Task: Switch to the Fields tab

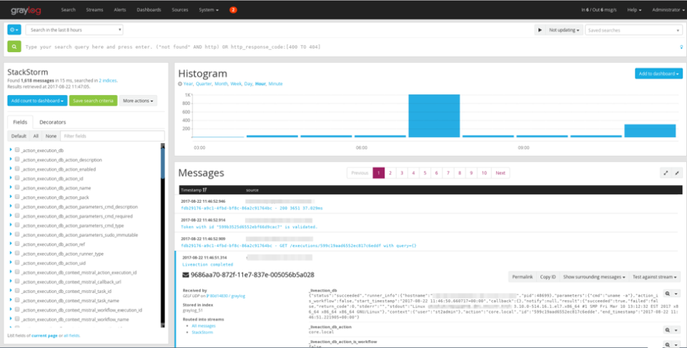Action: click(x=20, y=122)
